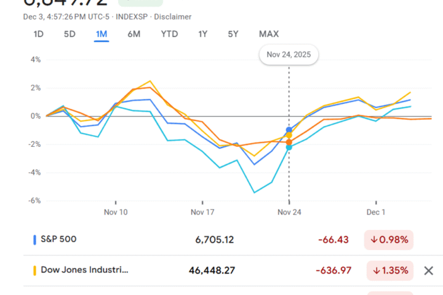
Task: Click the Nov 24, 2025 date tooltip
Action: click(289, 55)
